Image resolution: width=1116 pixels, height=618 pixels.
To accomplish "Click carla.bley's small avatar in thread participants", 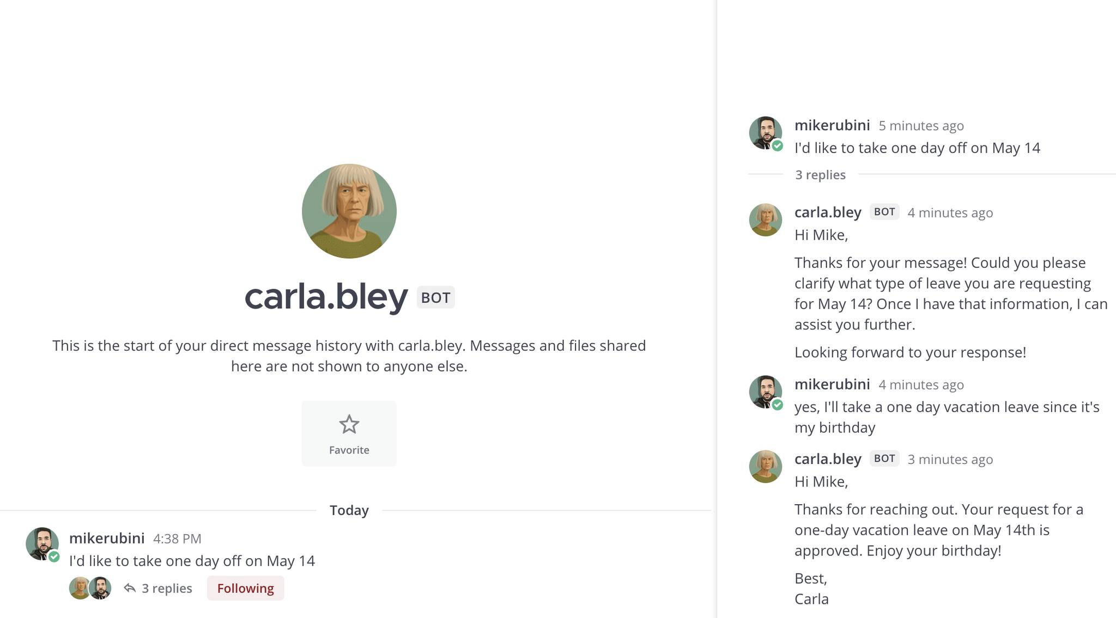I will (80, 588).
